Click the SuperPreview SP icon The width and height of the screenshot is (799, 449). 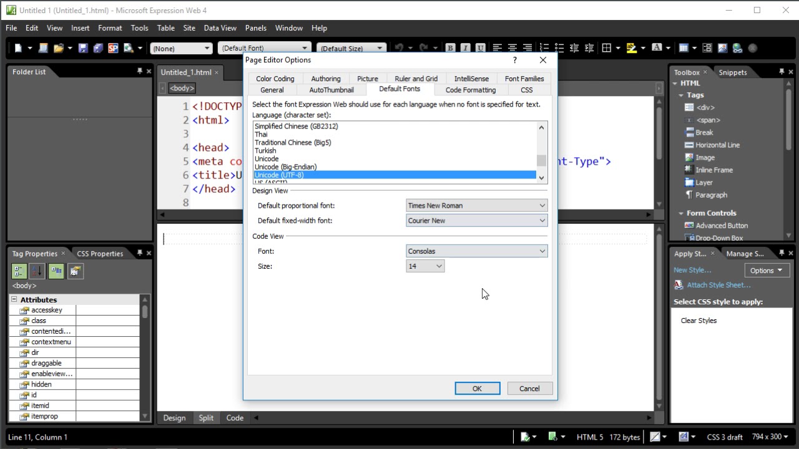[113, 48]
